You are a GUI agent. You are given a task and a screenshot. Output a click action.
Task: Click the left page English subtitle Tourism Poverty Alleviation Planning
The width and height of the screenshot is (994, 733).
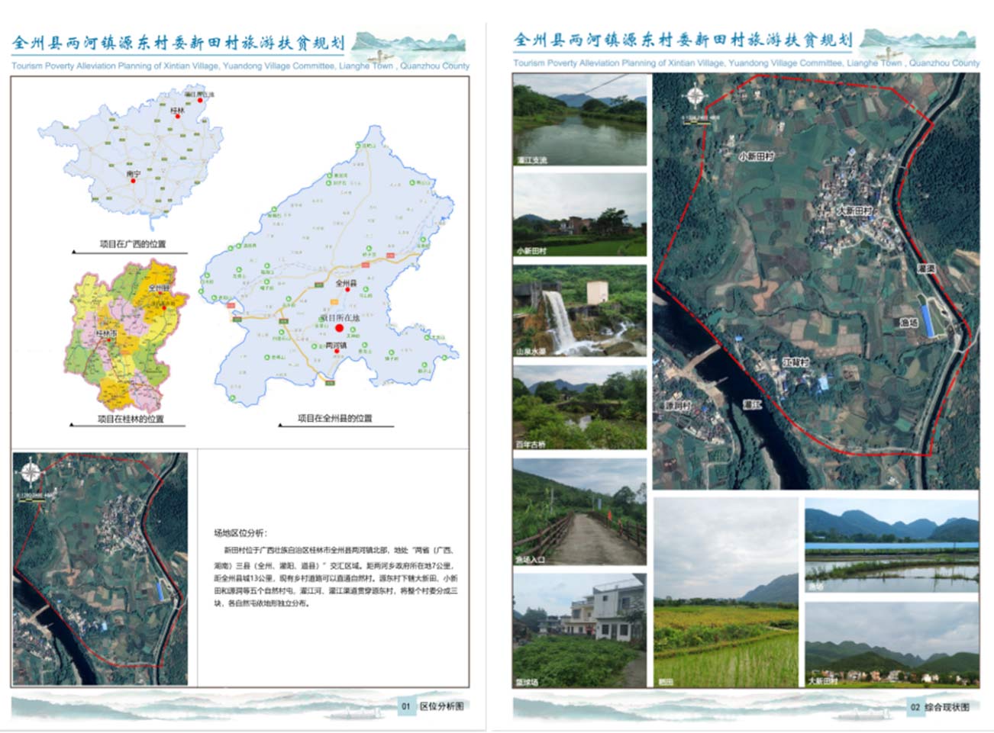coord(240,66)
